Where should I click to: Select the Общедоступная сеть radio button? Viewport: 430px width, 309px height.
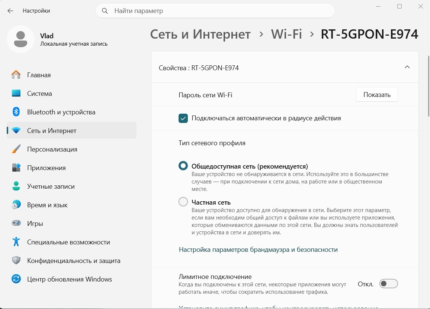pyautogui.click(x=183, y=166)
